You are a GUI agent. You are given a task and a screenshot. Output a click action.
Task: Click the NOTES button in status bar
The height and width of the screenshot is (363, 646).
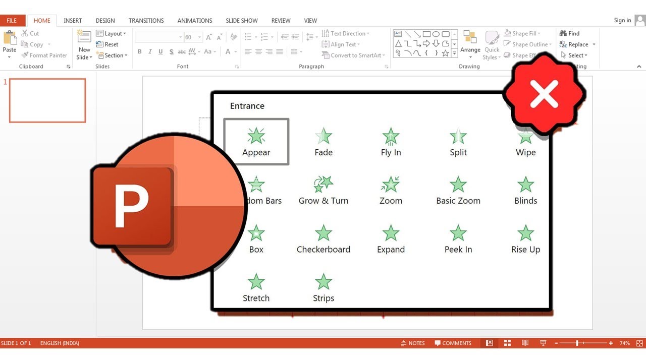click(413, 343)
